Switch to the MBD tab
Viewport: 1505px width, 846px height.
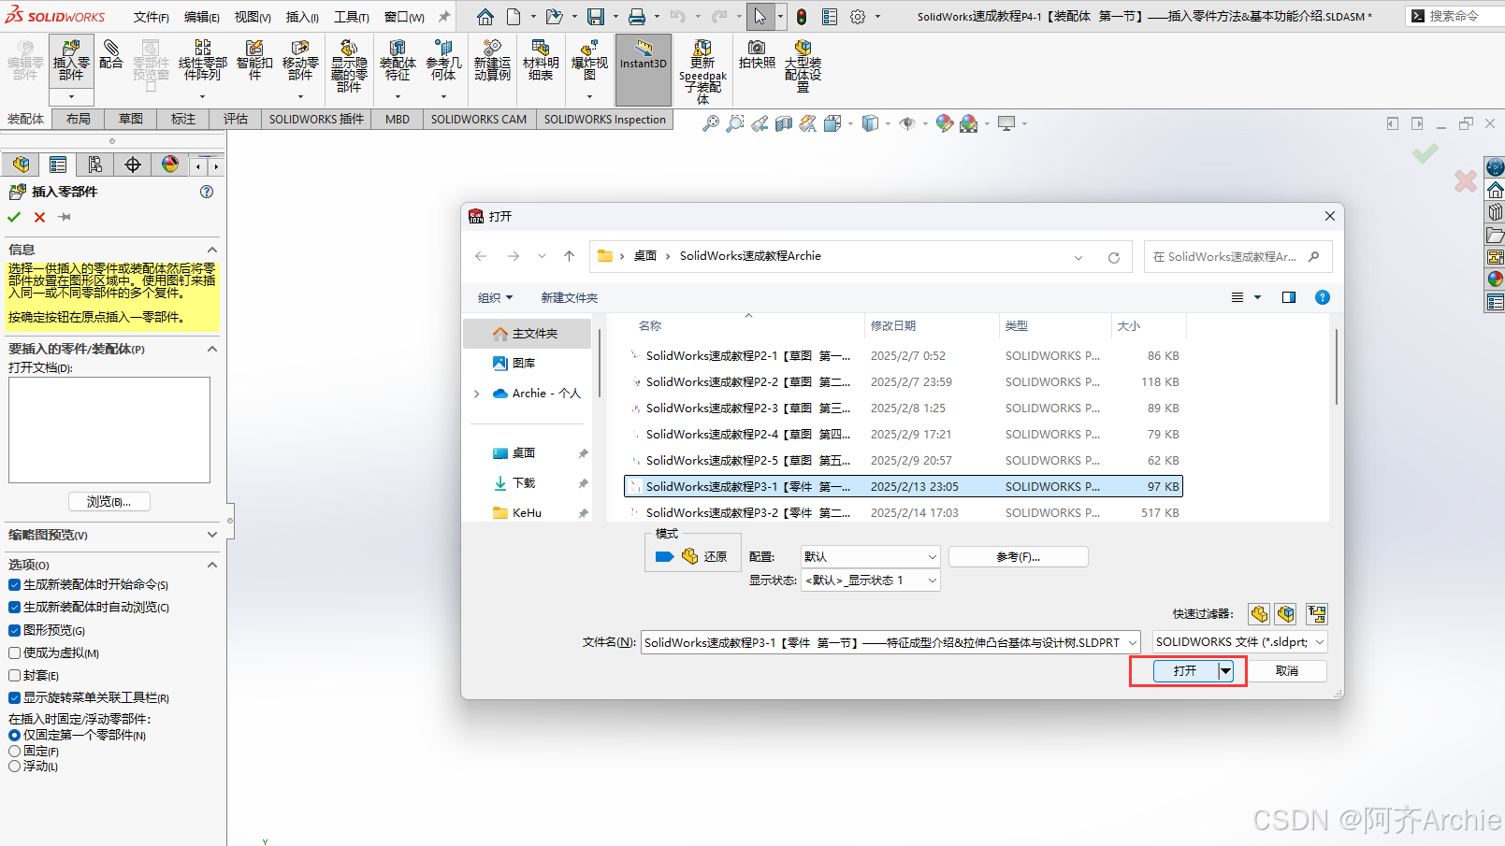398,119
